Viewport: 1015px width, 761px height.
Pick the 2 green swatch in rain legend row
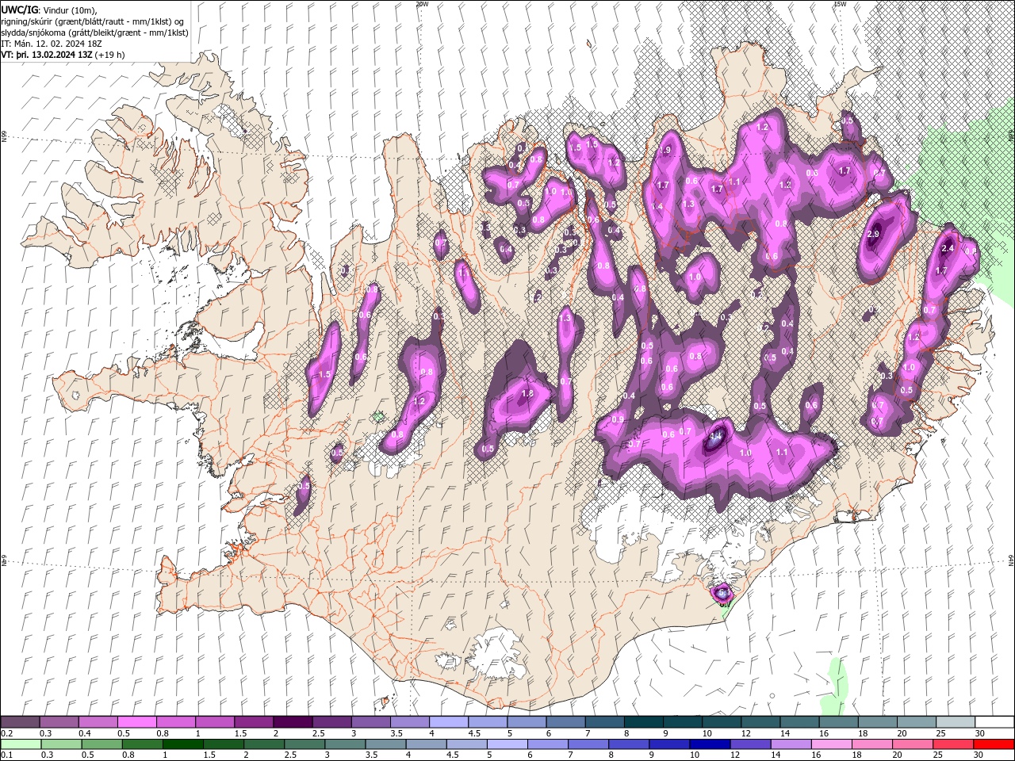tap(264, 744)
